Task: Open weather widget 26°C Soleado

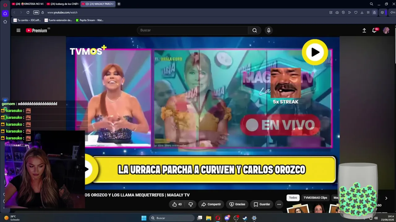Action: click(12, 218)
